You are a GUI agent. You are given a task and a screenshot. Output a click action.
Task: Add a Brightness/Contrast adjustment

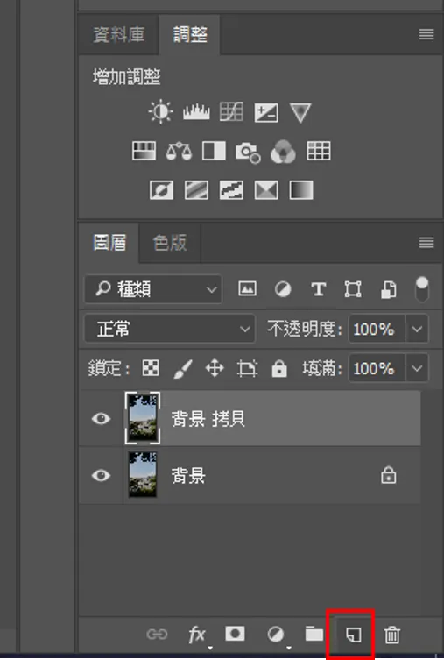160,112
